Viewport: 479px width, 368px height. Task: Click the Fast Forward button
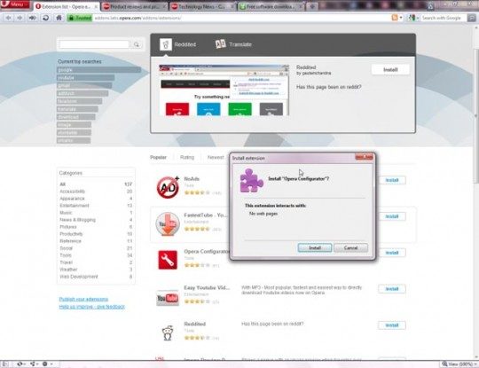[32, 18]
